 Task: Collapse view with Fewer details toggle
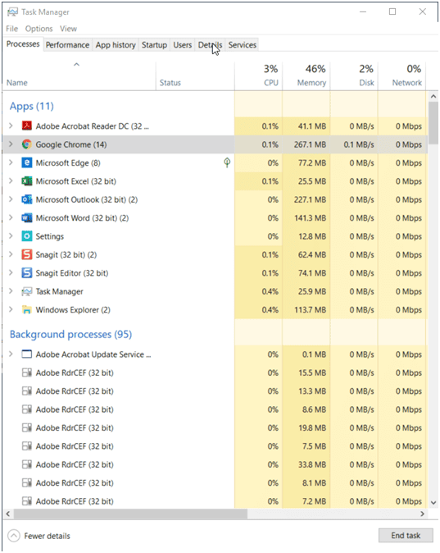click(x=39, y=536)
